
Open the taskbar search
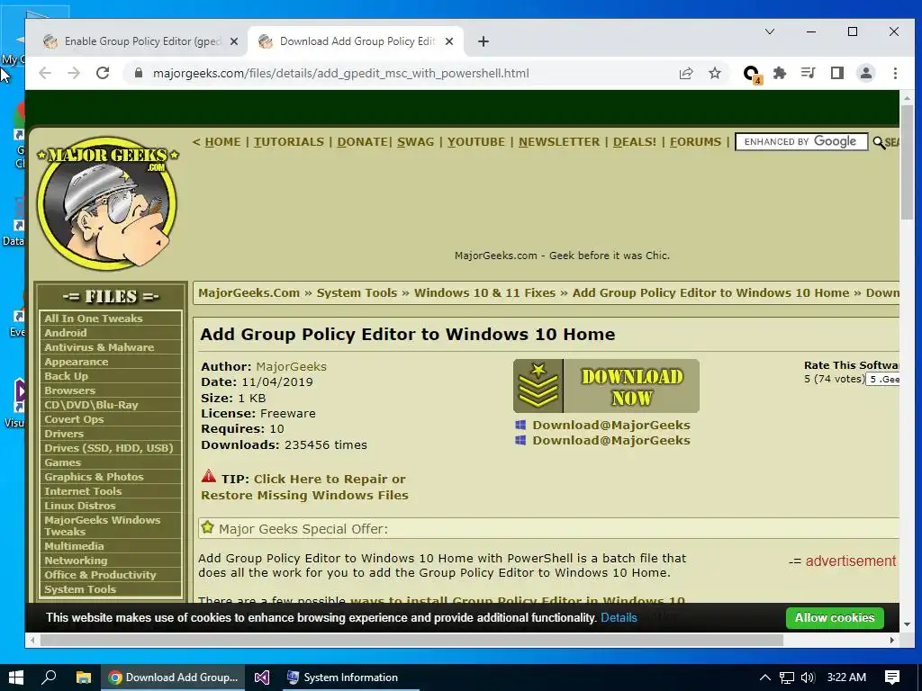pyautogui.click(x=49, y=678)
